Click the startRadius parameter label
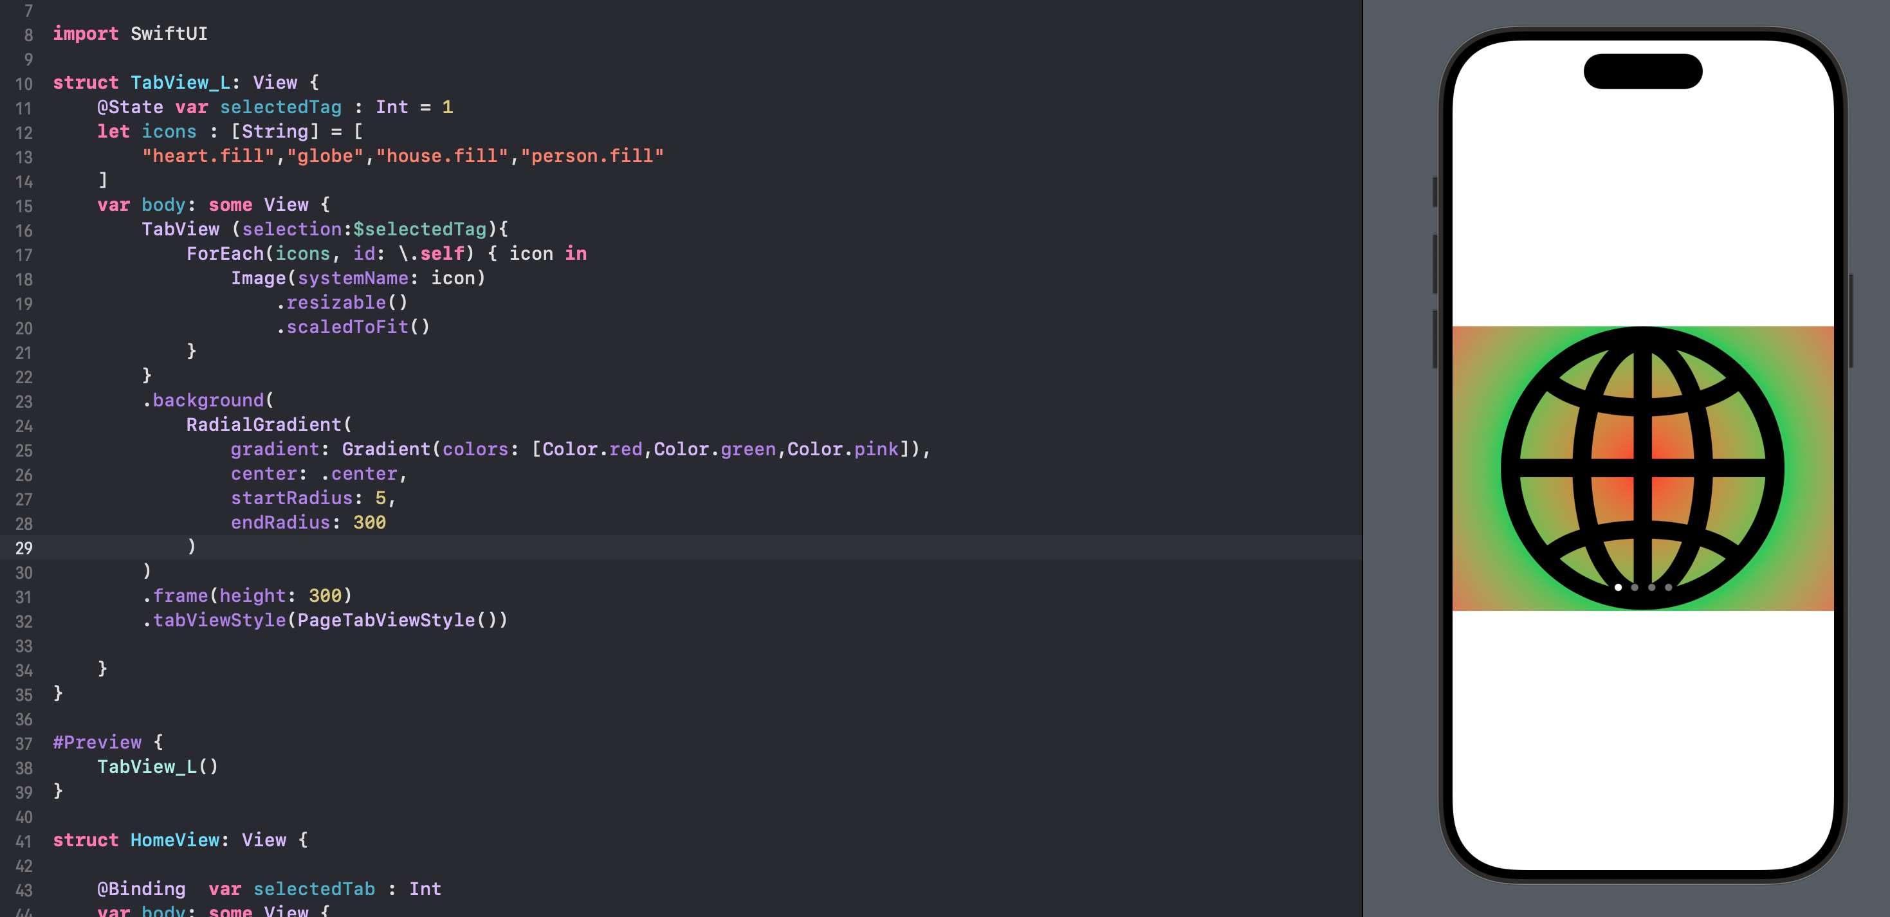This screenshot has height=917, width=1890. 291,498
